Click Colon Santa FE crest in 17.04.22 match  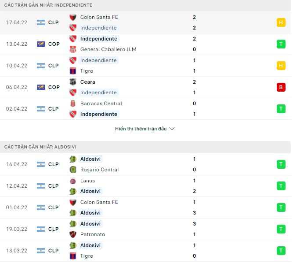coord(73,17)
